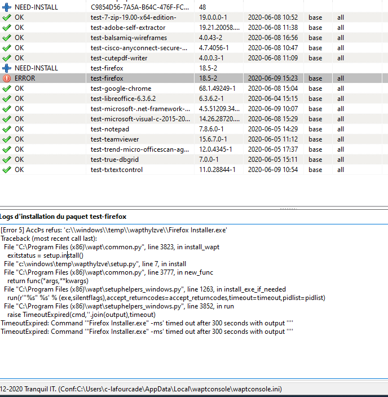Screen dimensions: 388x397
Task: Select the test-cisco-anyconnect-secure package entry
Action: click(139, 48)
